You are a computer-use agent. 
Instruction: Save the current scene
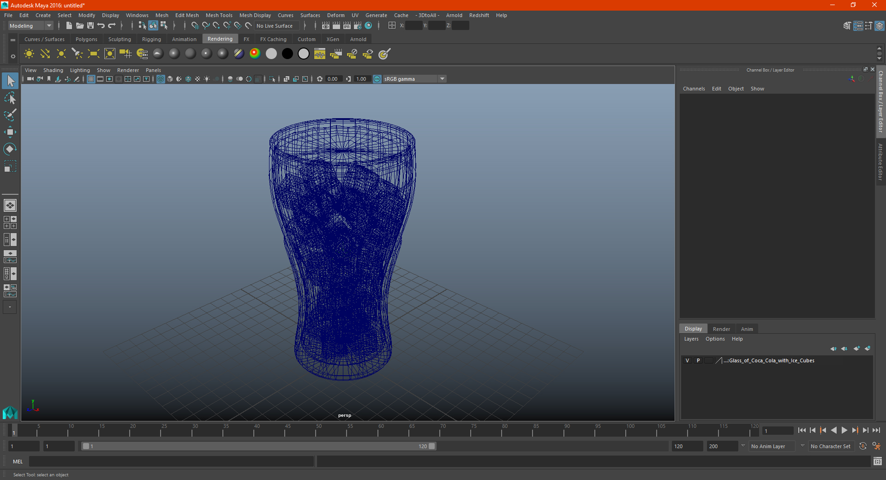[x=90, y=26]
